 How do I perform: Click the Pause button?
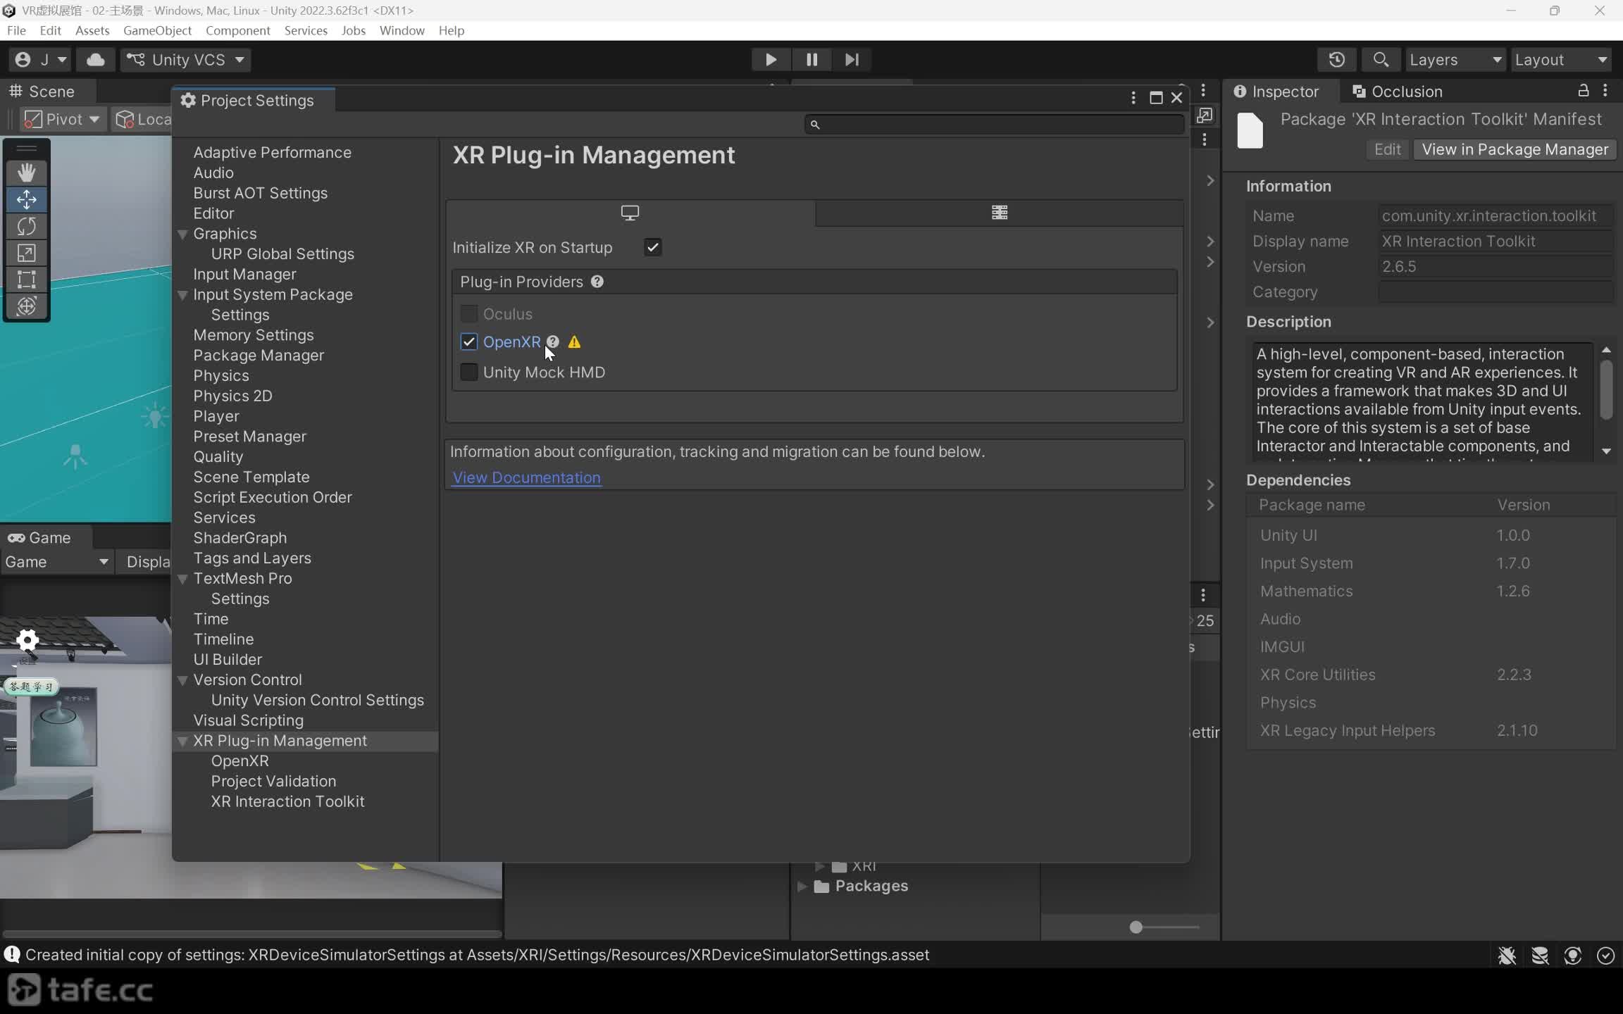pyautogui.click(x=811, y=60)
